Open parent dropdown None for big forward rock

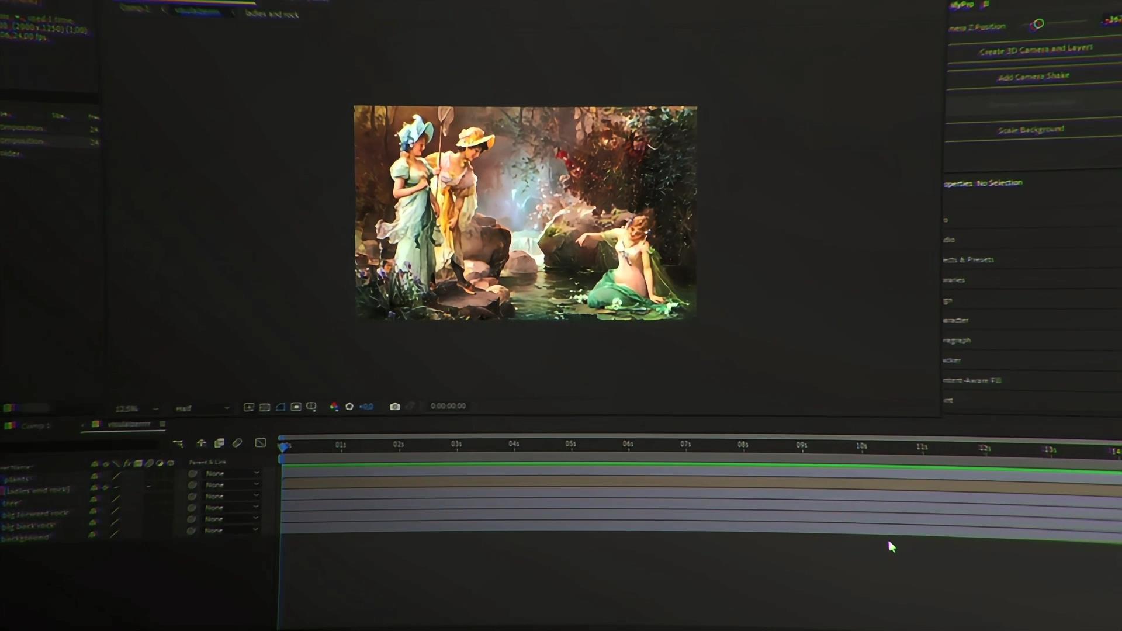pyautogui.click(x=231, y=508)
